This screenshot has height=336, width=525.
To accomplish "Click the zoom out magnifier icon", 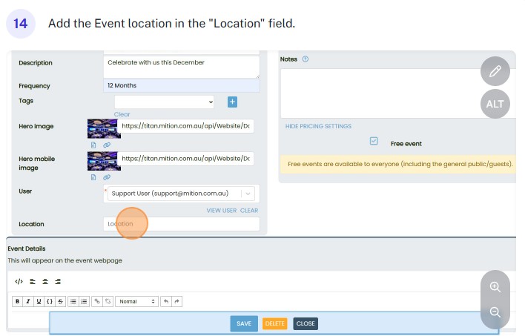I will tap(495, 312).
